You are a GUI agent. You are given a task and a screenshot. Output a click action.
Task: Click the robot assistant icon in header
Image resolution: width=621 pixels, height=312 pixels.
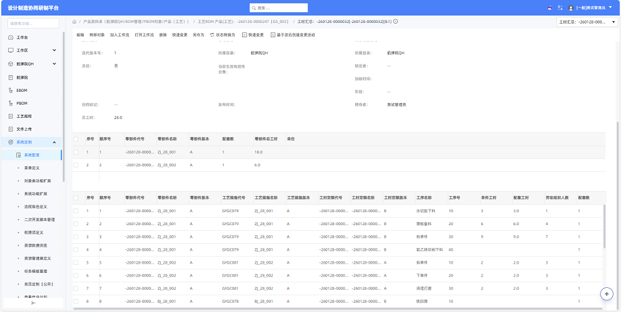pyautogui.click(x=550, y=7)
